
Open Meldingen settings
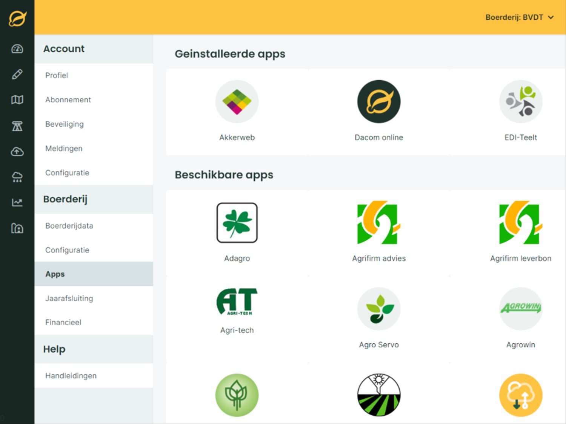pyautogui.click(x=94, y=148)
